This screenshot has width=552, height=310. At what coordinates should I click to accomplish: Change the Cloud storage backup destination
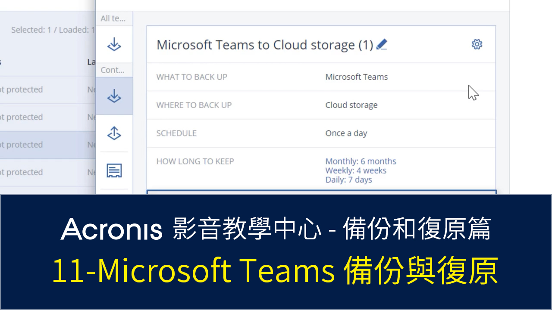click(x=351, y=105)
